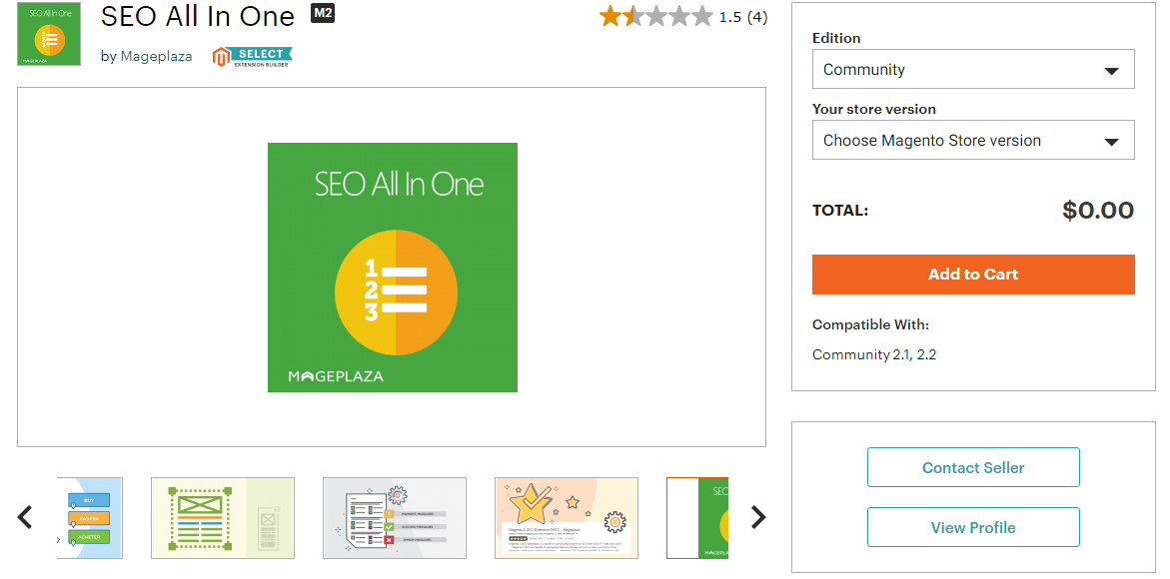The height and width of the screenshot is (579, 1170).
Task: Click the Compatible With: label
Action: (x=871, y=324)
